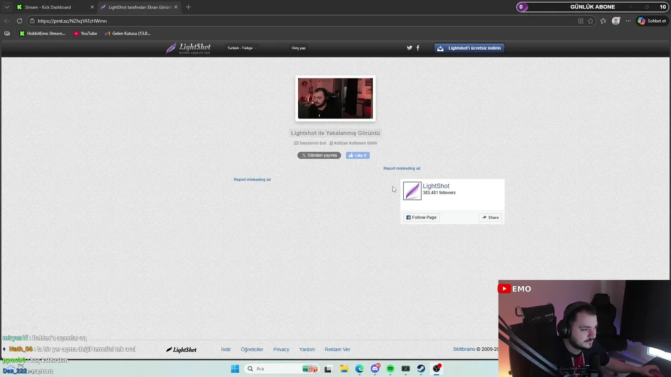Open the LightShot page name link in widget
The width and height of the screenshot is (671, 377).
coord(436,186)
